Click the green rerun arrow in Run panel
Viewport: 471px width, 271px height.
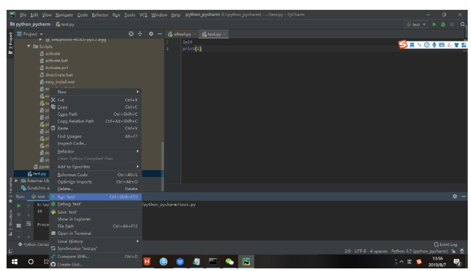19,205
